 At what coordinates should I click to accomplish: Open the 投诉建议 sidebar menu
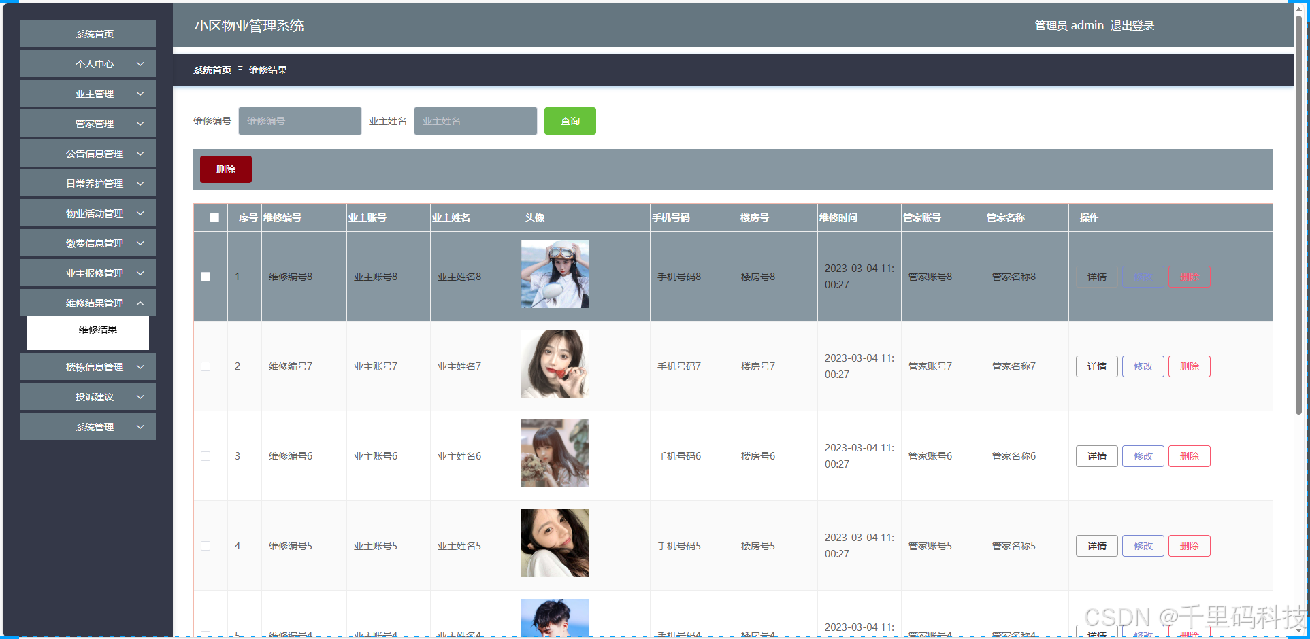pos(88,397)
